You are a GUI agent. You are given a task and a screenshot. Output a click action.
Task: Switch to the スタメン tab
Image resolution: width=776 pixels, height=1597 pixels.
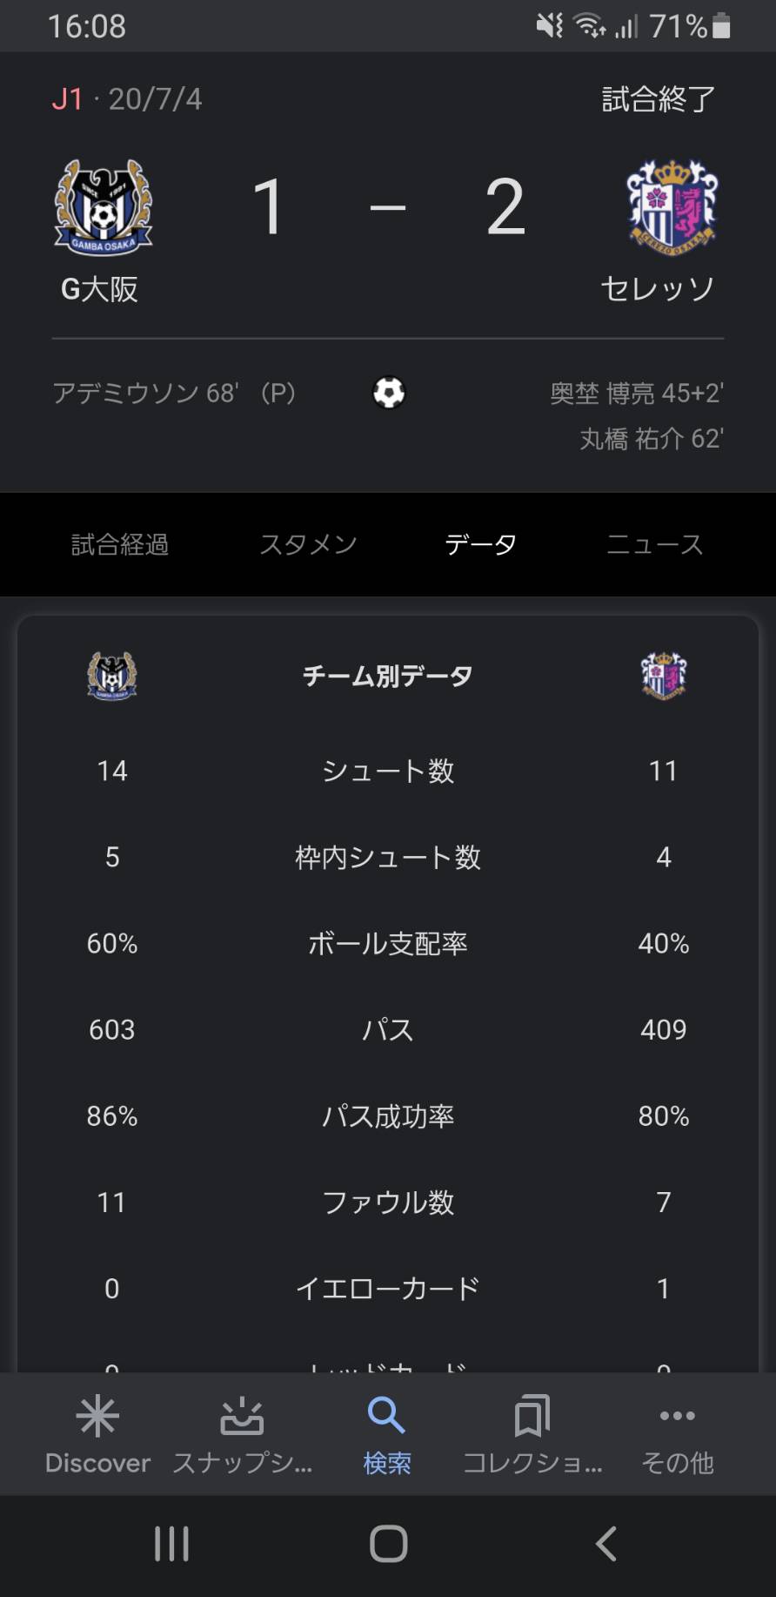pyautogui.click(x=309, y=545)
